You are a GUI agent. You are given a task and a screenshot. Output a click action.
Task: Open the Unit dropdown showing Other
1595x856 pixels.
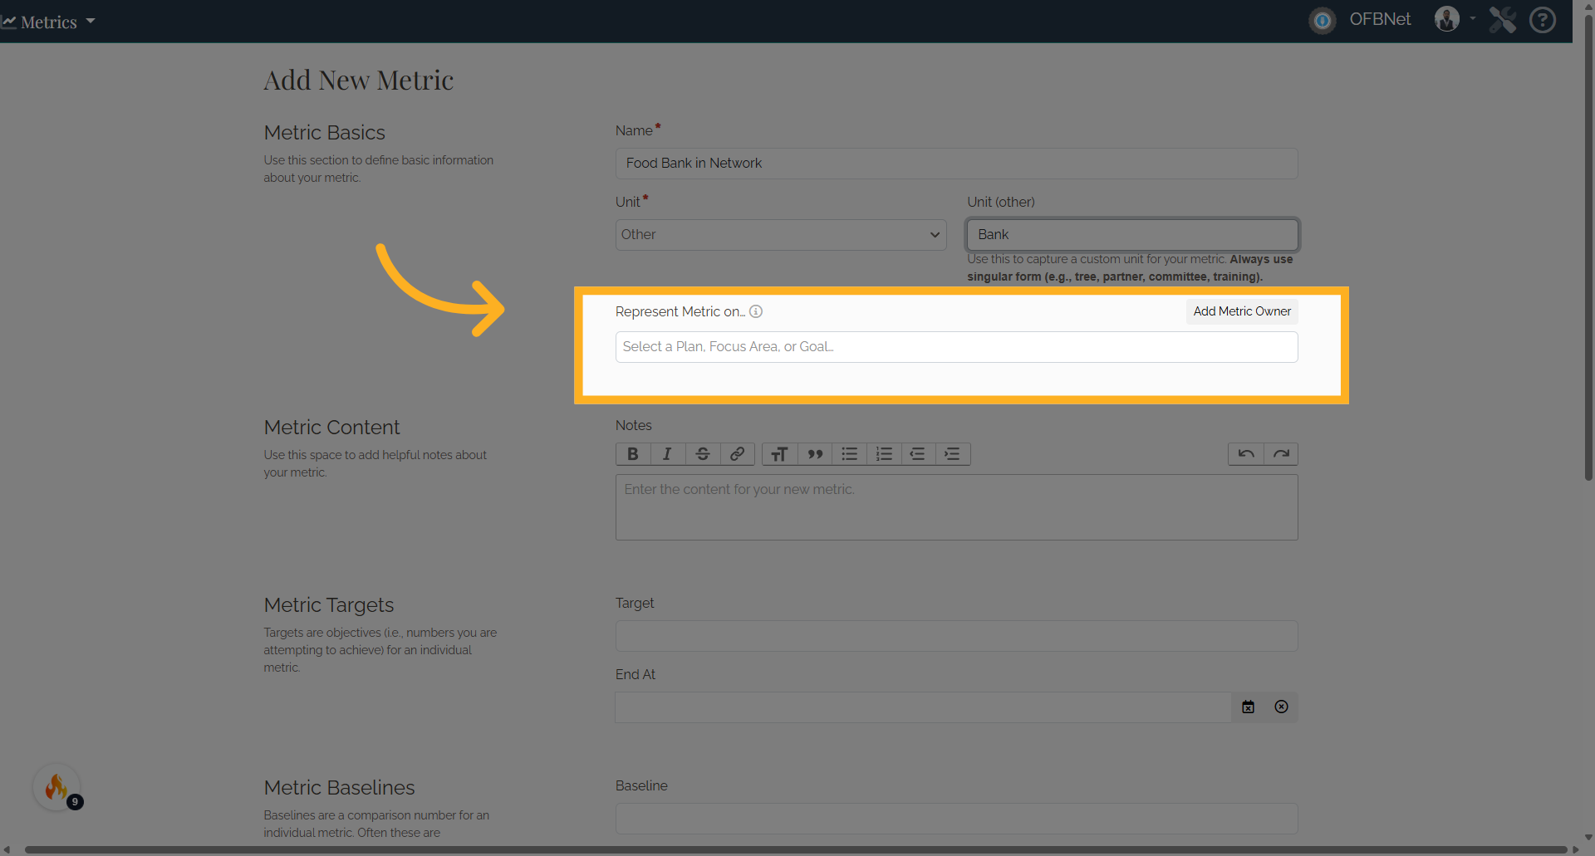[781, 235]
